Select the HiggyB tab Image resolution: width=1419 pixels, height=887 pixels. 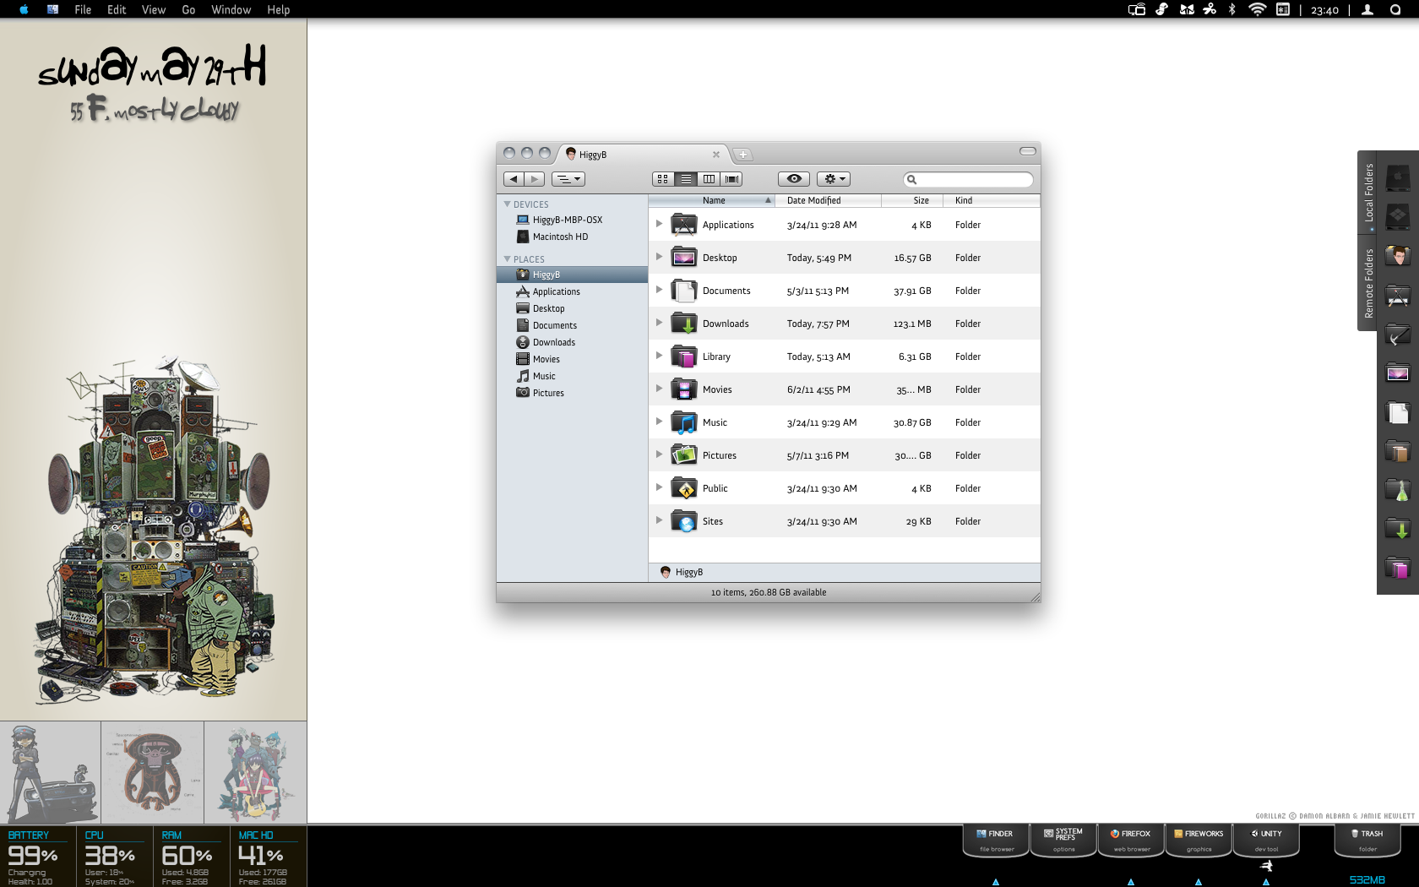click(642, 155)
